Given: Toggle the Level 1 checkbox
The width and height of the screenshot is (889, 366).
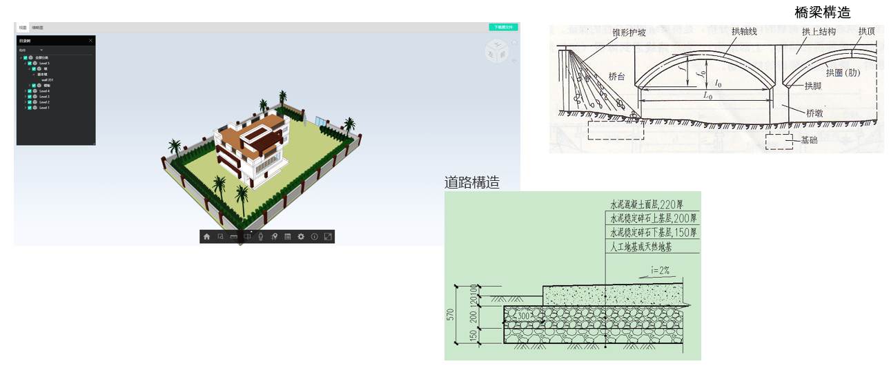Looking at the screenshot, I should tap(30, 108).
